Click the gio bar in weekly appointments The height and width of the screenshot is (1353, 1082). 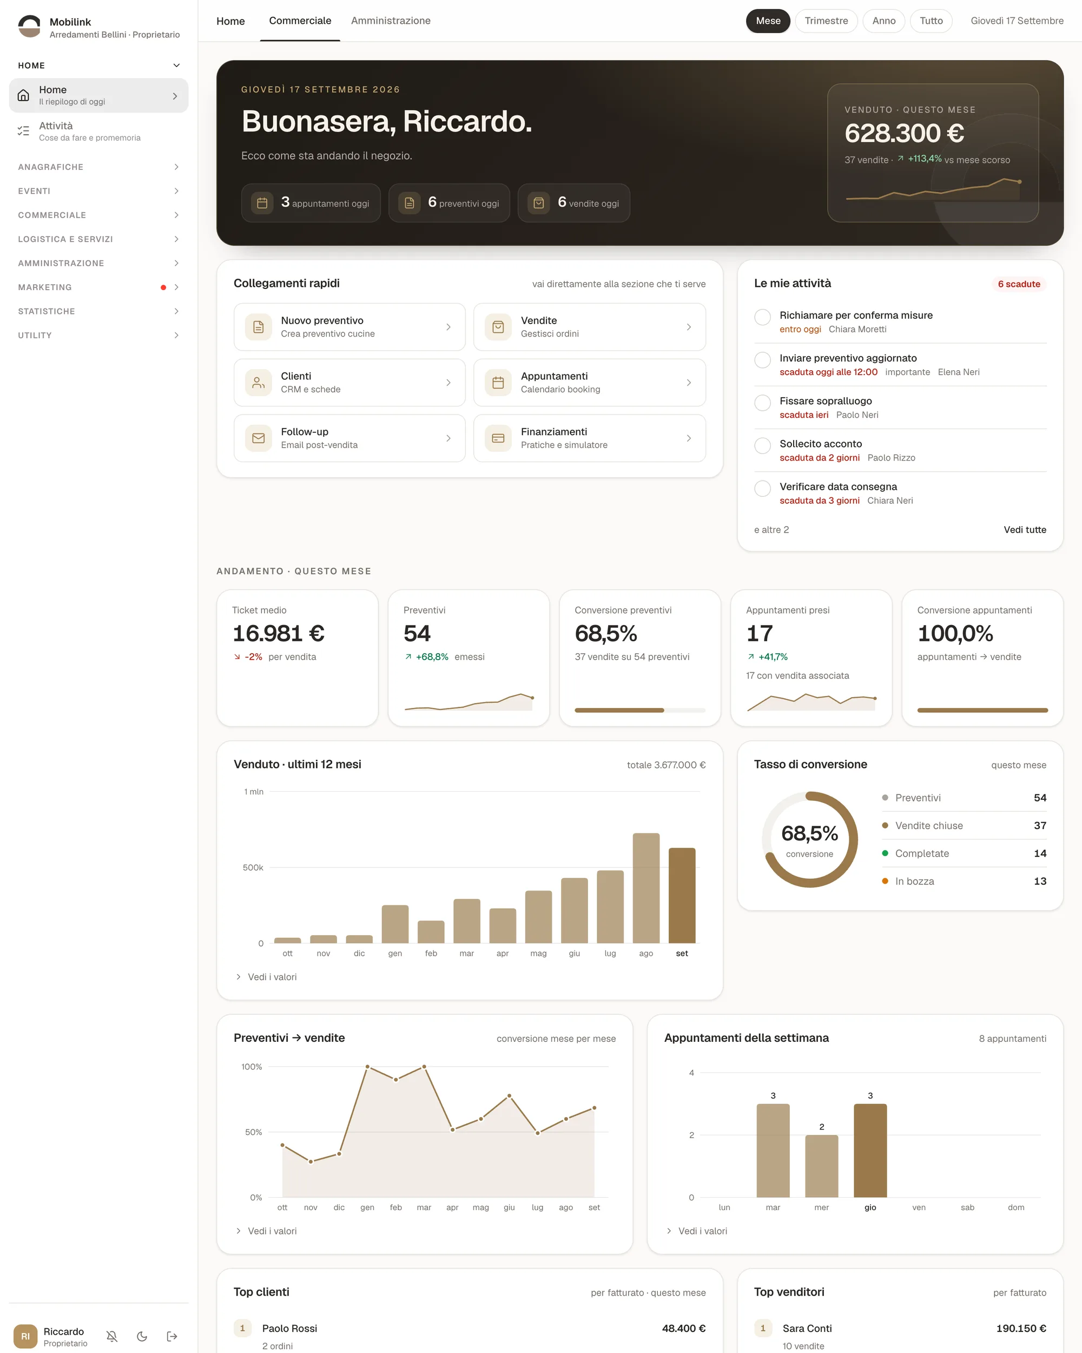870,1150
